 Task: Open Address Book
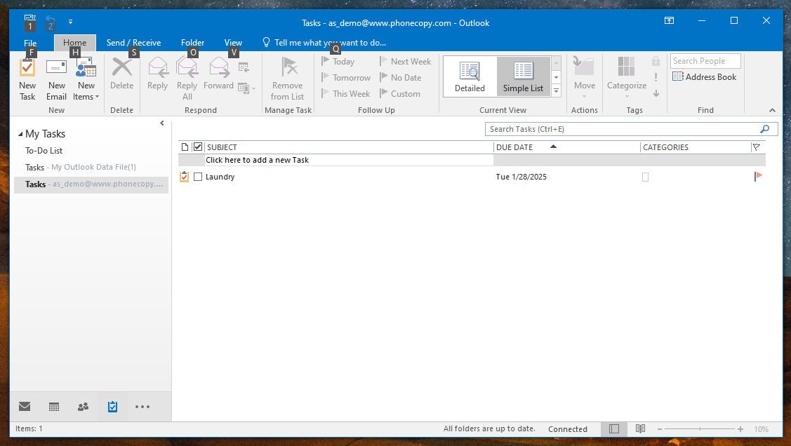click(x=705, y=77)
